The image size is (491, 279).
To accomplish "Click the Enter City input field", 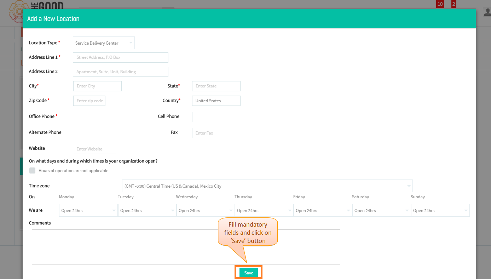I will [x=97, y=86].
